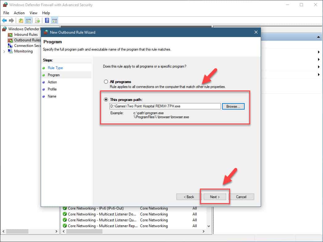Viewport: 323px width, 242px height.
Task: Open the Action menu
Action: point(19,13)
